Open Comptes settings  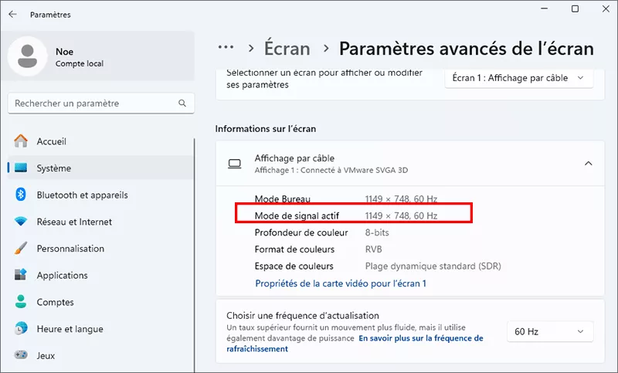click(x=100, y=302)
